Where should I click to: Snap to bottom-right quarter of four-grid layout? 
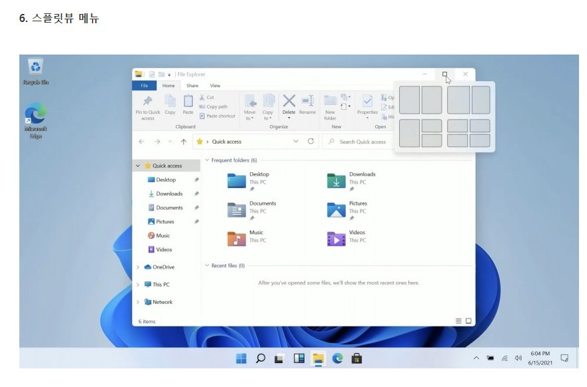coord(480,141)
